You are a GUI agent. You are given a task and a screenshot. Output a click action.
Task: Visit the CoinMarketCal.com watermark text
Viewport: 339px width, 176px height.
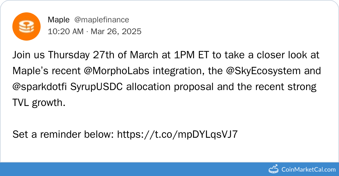click(x=308, y=169)
